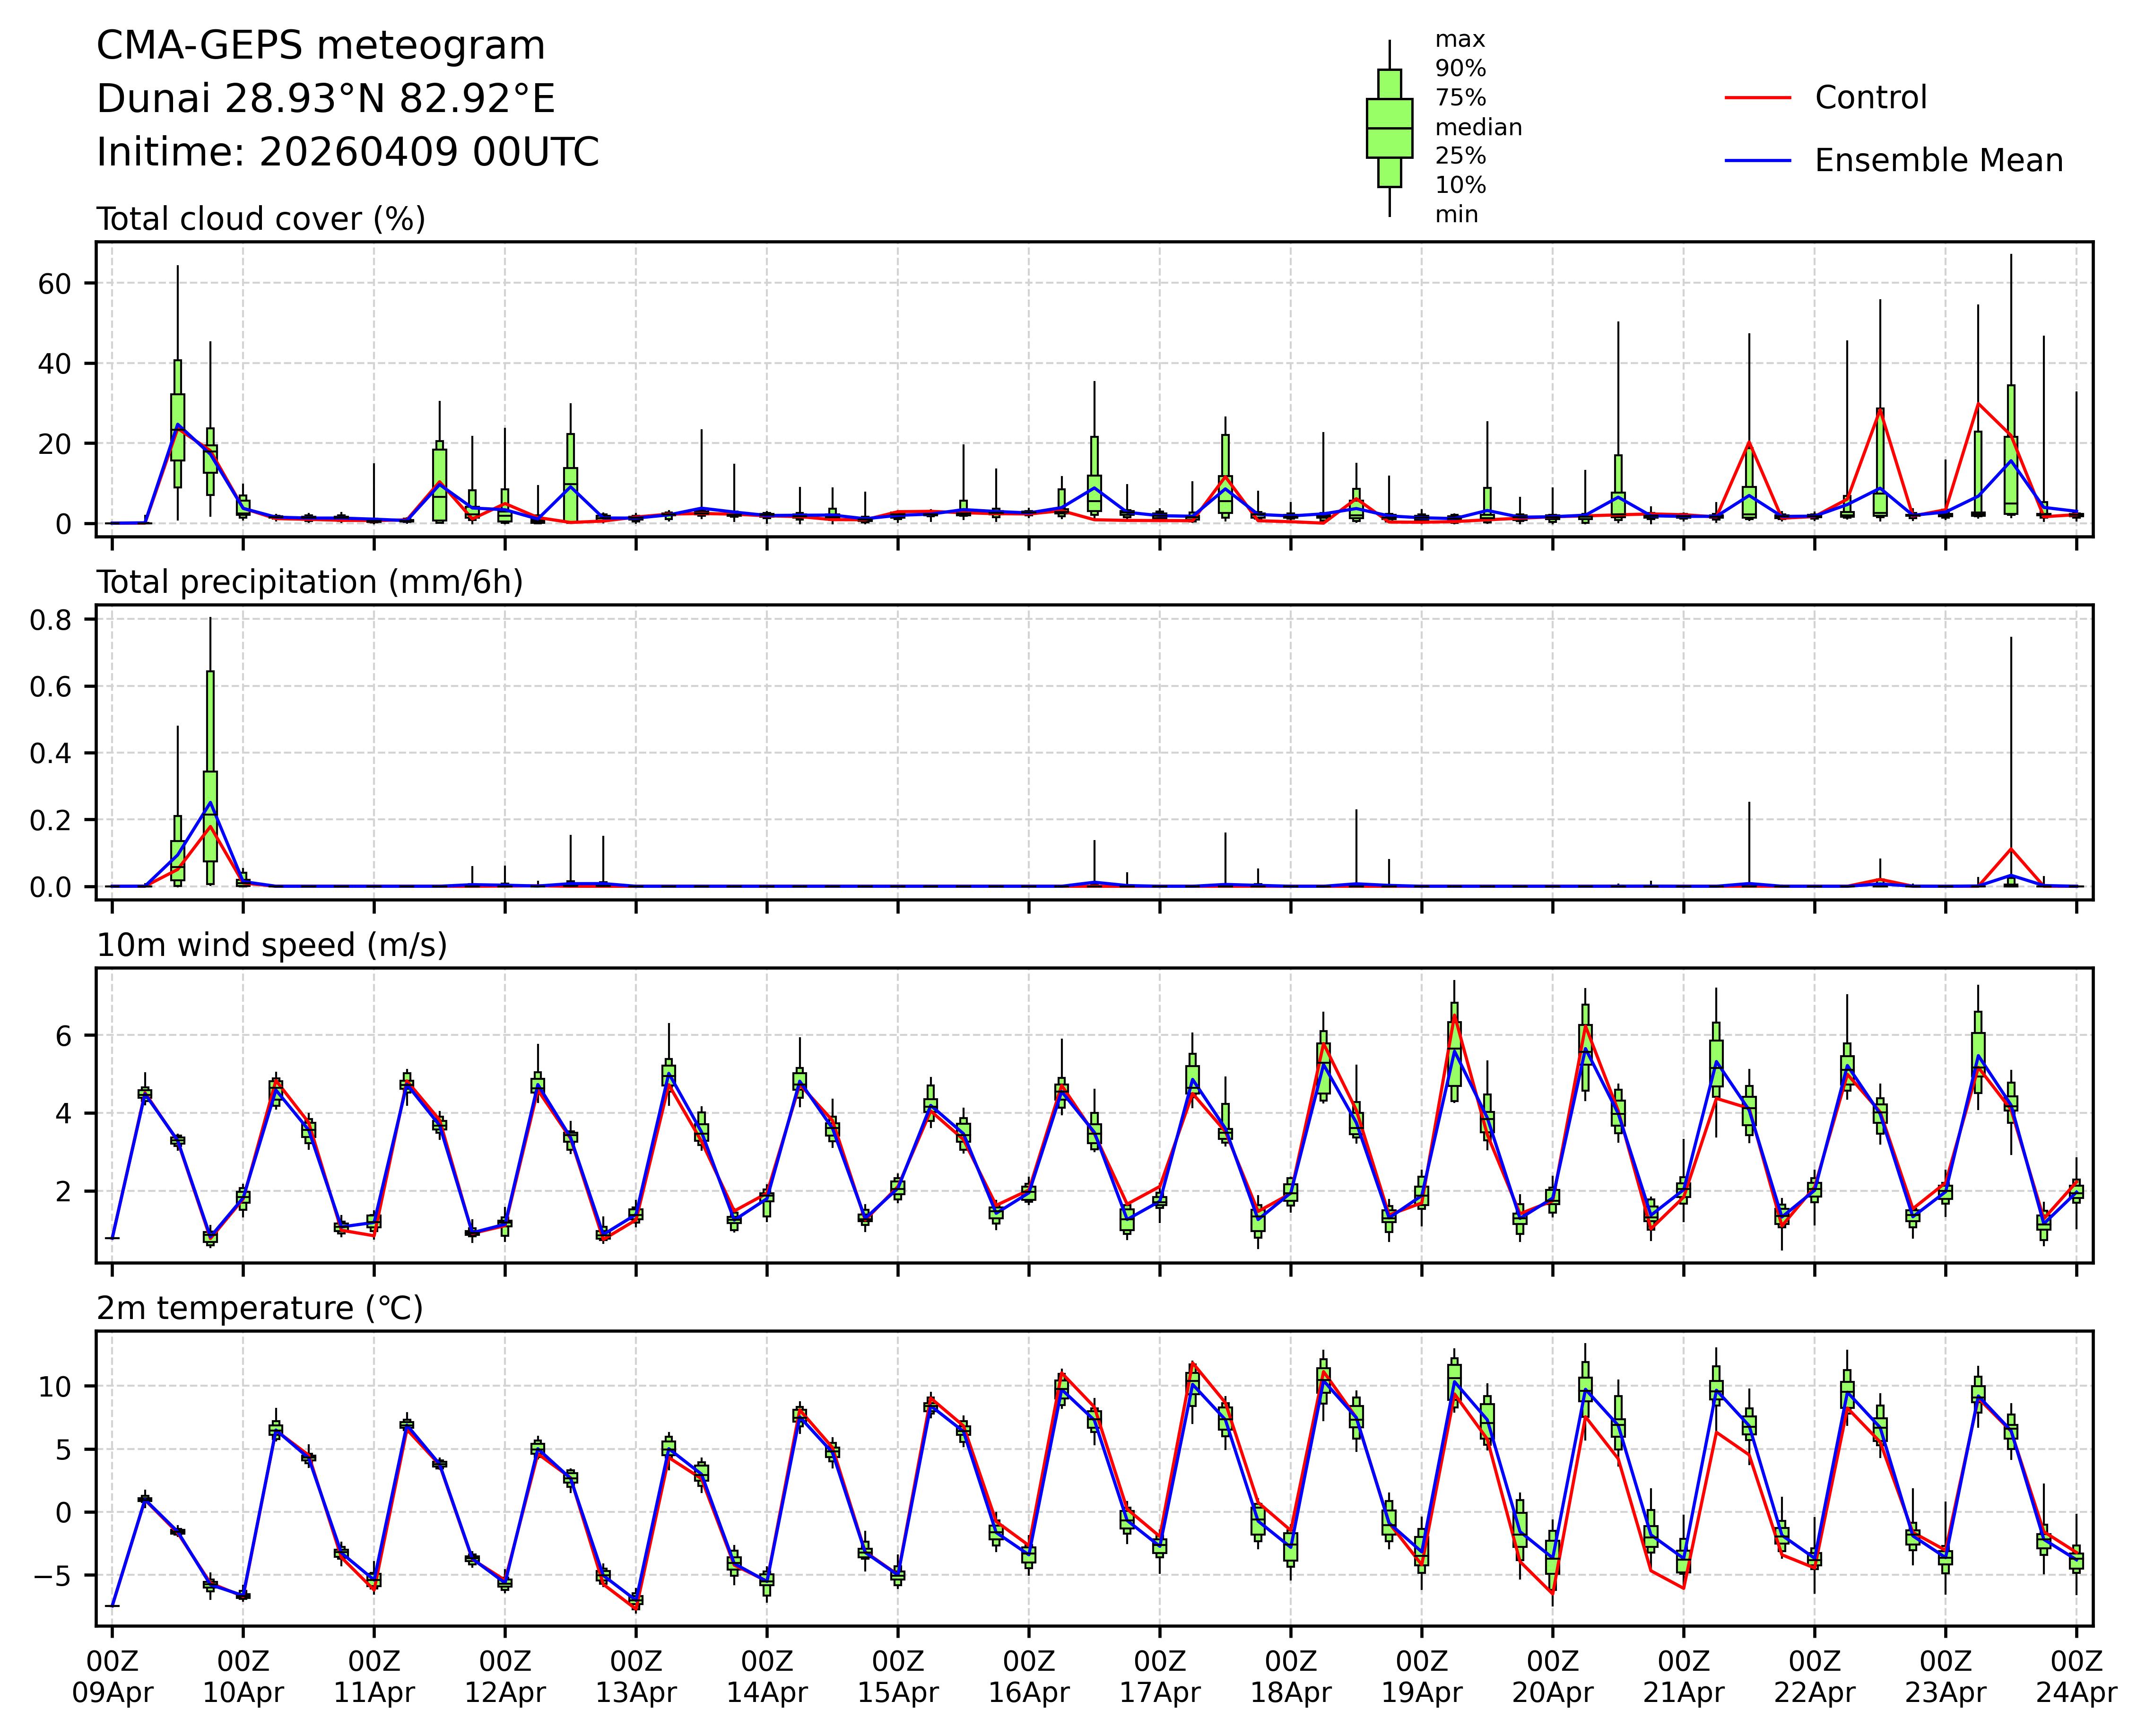Click the 'Total cloud cover (%)' panel title
The image size is (2146, 1736).
coord(261,219)
